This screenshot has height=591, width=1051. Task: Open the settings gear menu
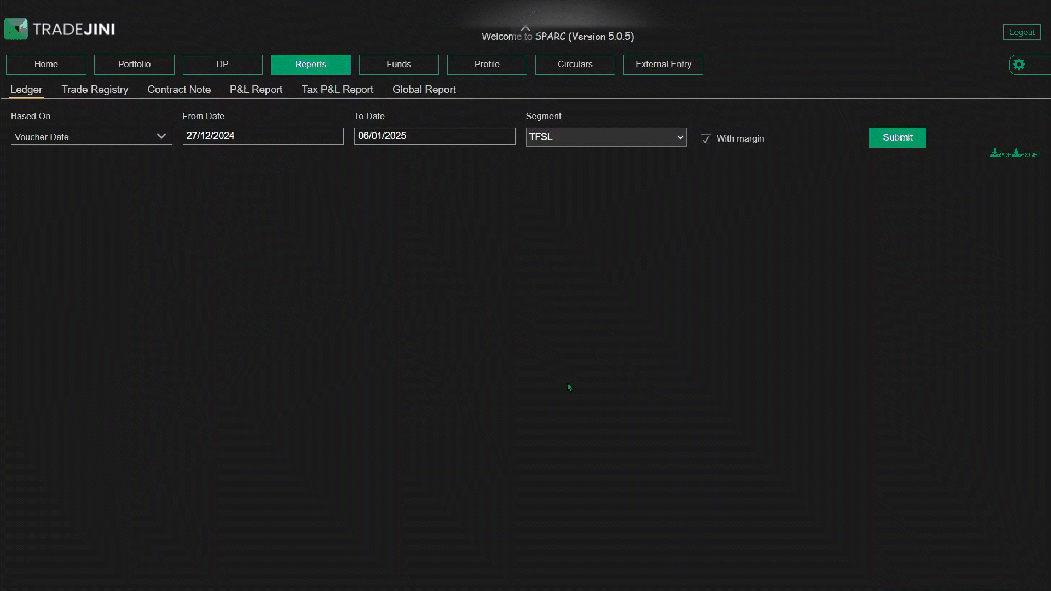1019,64
